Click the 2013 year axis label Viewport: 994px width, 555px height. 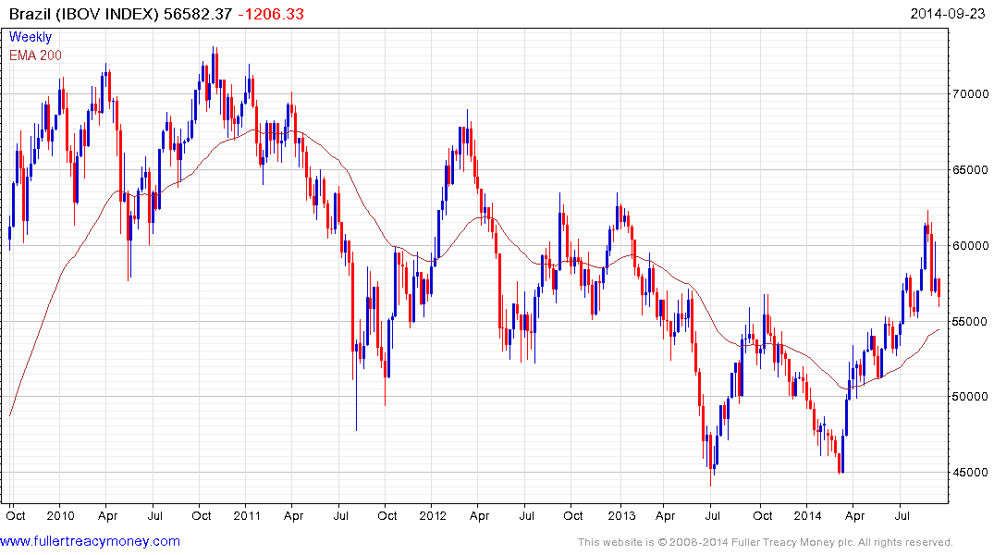tap(621, 515)
